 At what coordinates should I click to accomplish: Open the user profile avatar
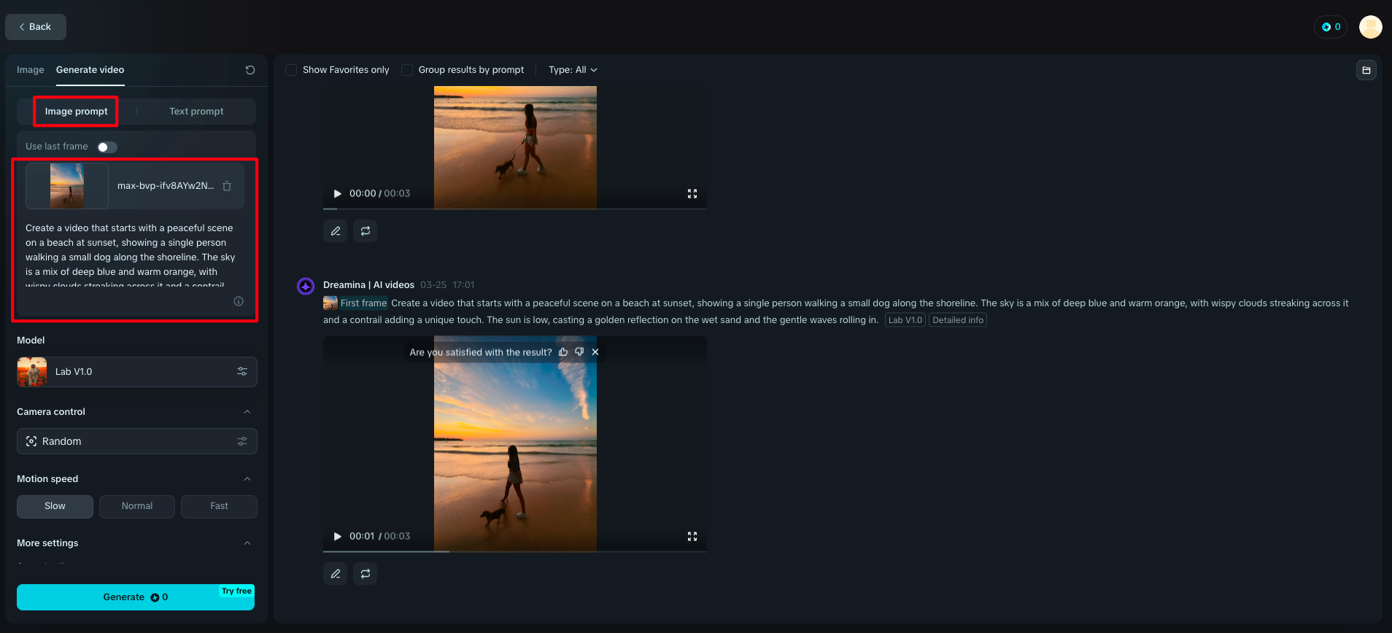coord(1371,27)
